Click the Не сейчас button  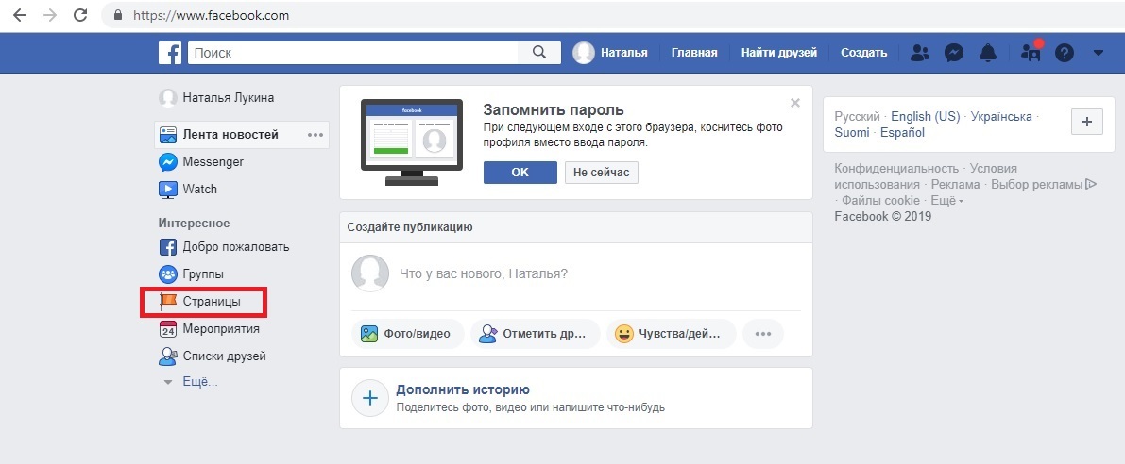pyautogui.click(x=602, y=173)
